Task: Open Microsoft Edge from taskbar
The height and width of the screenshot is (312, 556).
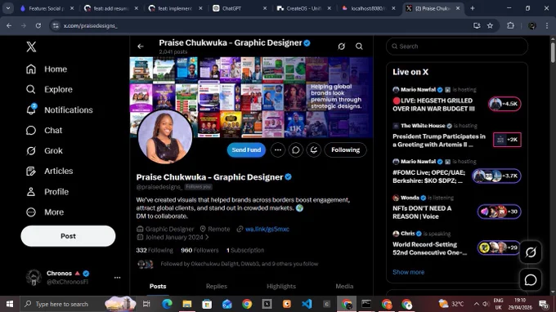Action: pyautogui.click(x=167, y=304)
